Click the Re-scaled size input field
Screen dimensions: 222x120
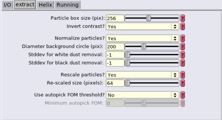[x=115, y=83]
